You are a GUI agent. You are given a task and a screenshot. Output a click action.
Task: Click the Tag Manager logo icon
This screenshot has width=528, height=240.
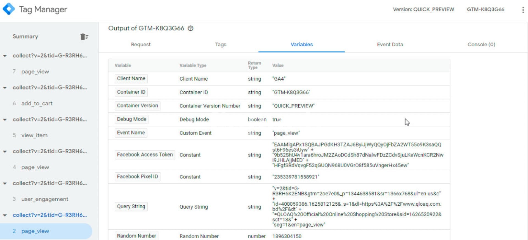[x=9, y=9]
